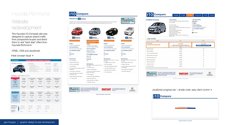Click the recommended badge beside bottom-right What Car quote
The height and width of the screenshot is (125, 226).
coord(210,74)
